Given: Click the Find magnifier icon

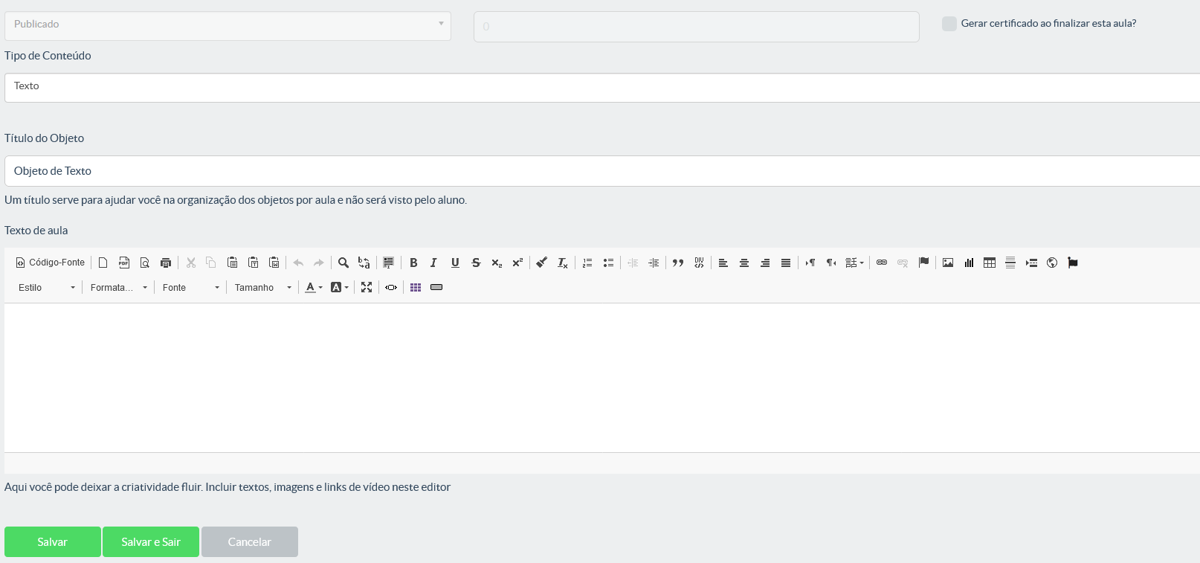Looking at the screenshot, I should [343, 263].
